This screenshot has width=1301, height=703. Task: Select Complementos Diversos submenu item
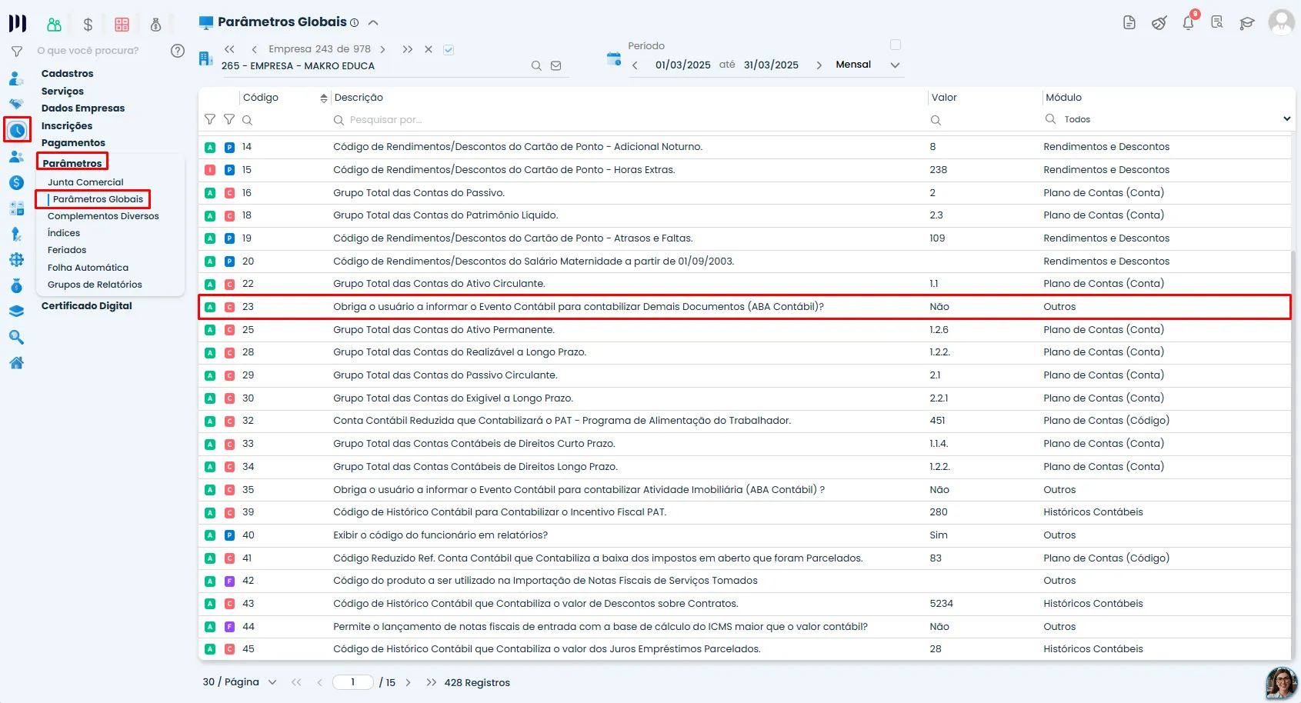coord(103,216)
